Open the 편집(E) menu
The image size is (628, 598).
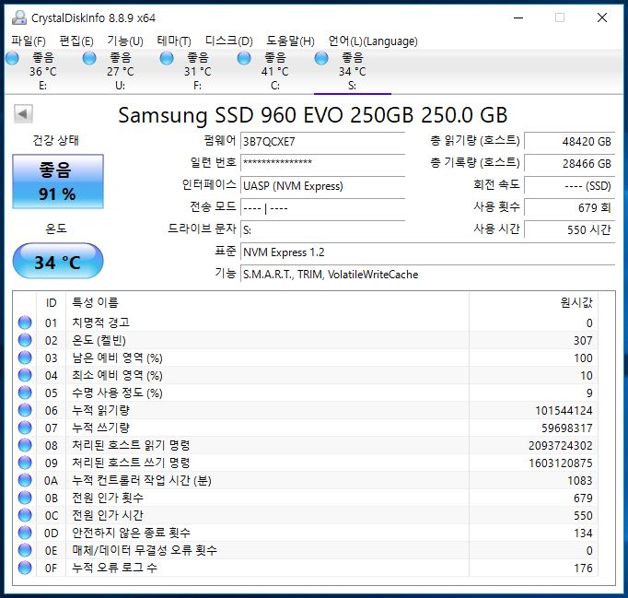[76, 41]
